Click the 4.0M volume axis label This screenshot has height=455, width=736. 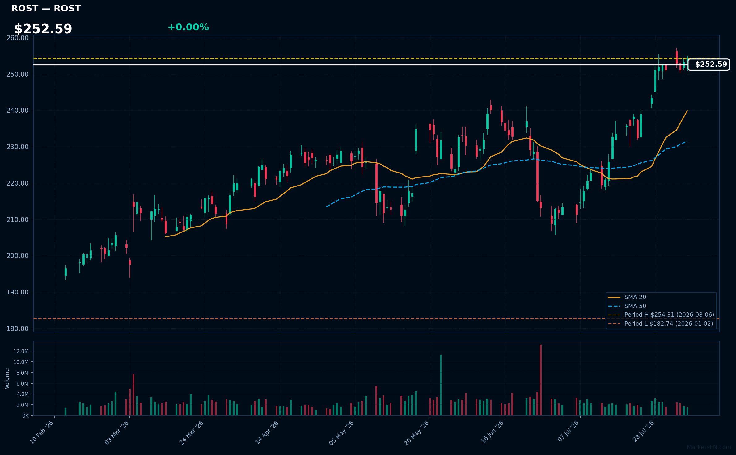(23, 394)
